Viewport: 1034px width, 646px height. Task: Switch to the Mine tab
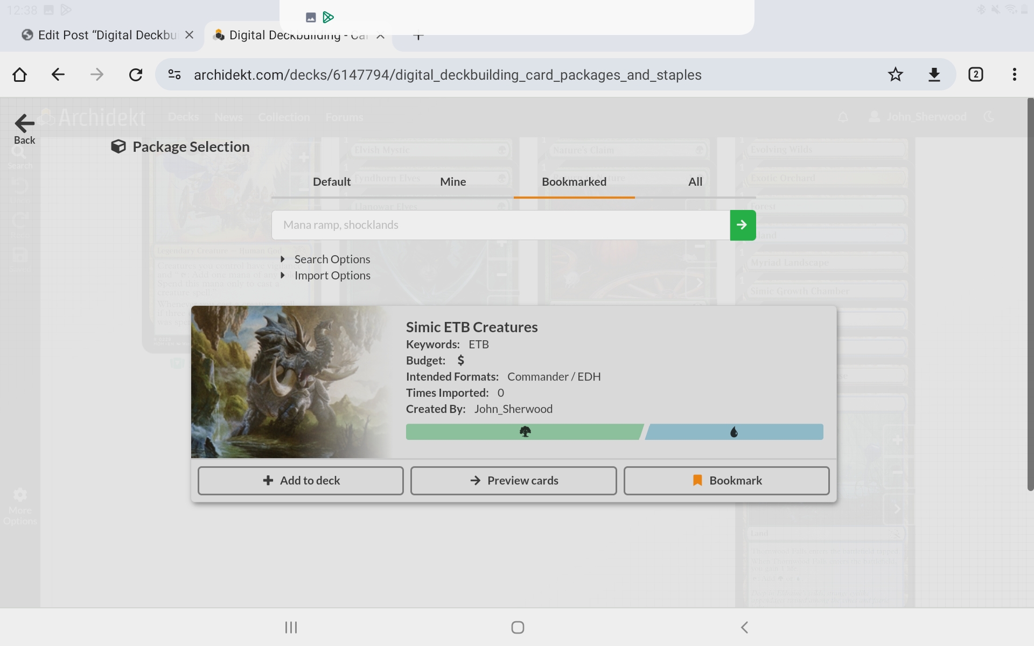tap(453, 182)
